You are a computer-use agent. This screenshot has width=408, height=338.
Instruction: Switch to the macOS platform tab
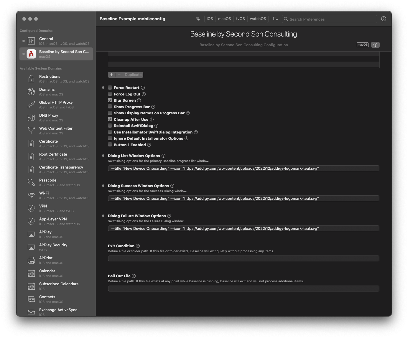tap(225, 19)
